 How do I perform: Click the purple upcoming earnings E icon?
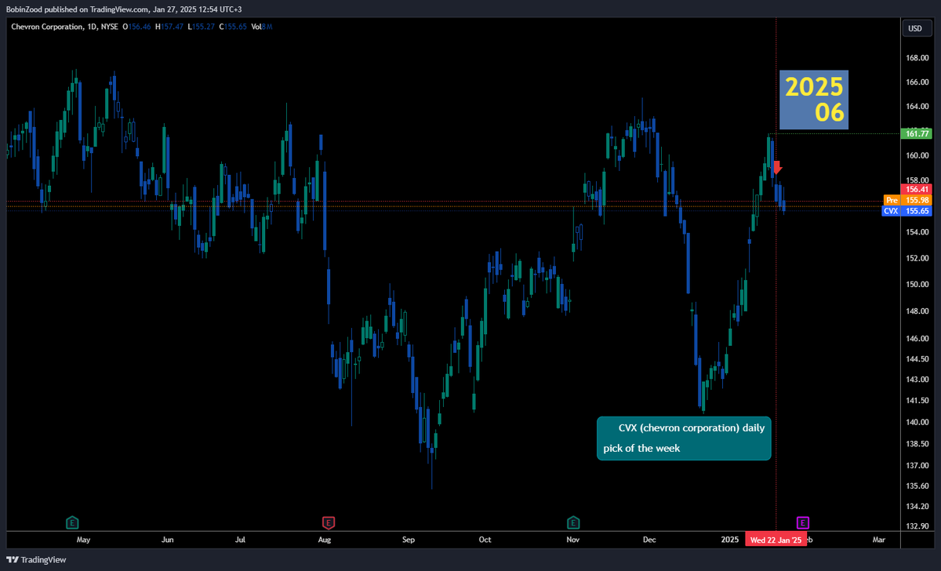pyautogui.click(x=802, y=522)
